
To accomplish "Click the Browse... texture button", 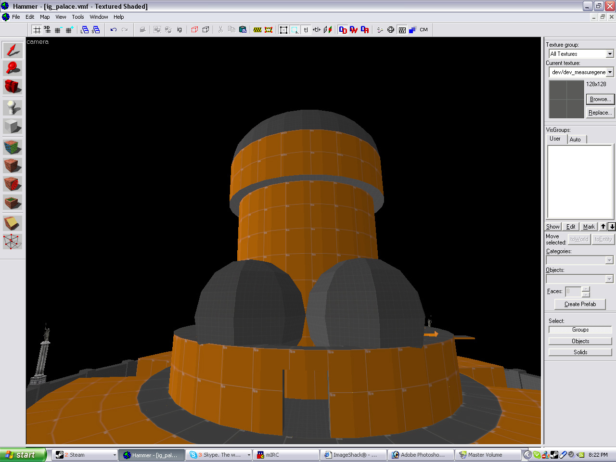I will (x=600, y=99).
